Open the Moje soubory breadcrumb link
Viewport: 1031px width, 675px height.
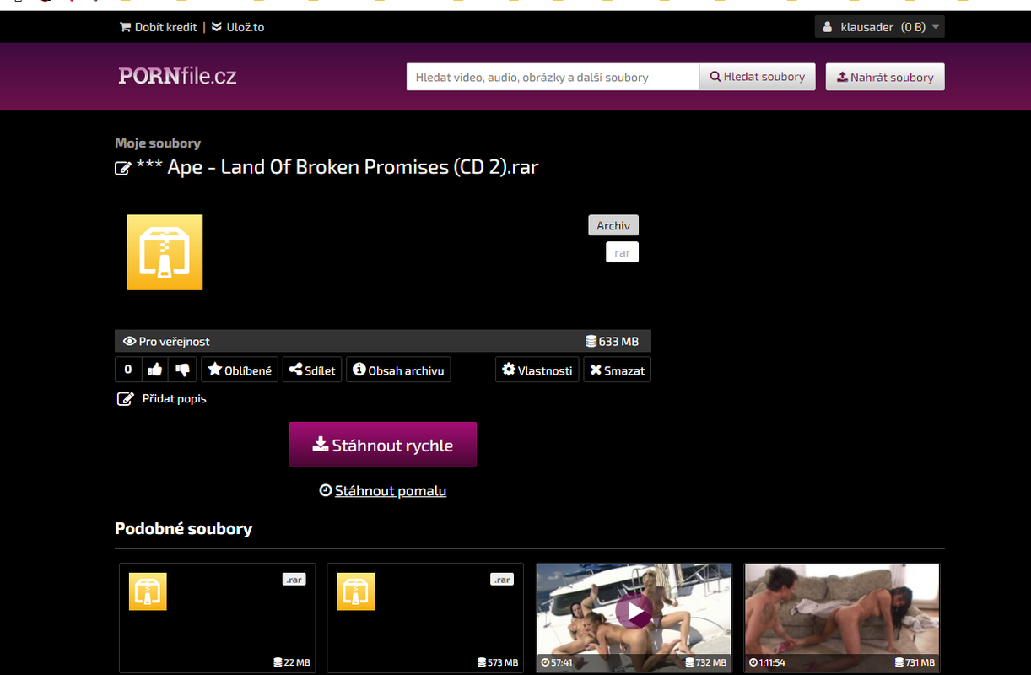pos(158,143)
